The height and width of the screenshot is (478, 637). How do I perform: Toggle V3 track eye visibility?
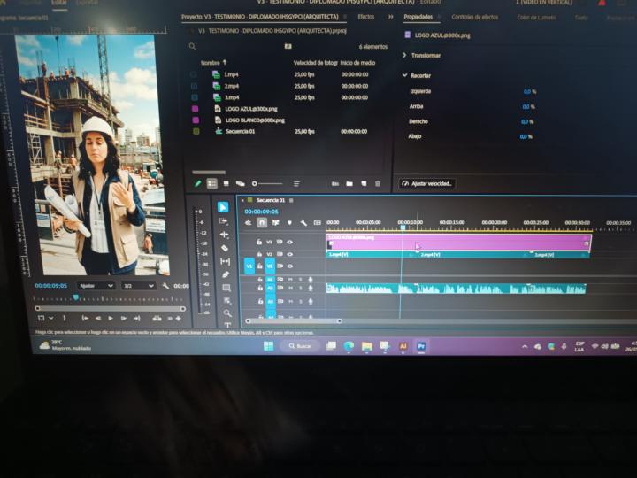(x=289, y=242)
